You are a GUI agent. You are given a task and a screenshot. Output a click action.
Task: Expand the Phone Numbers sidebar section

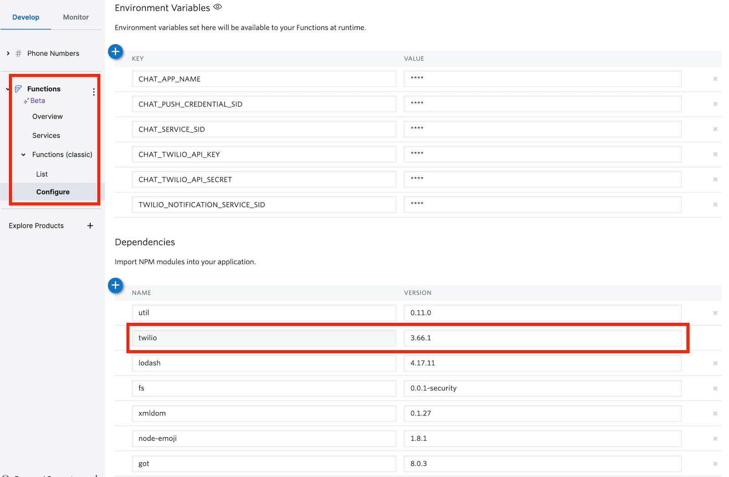pos(7,53)
